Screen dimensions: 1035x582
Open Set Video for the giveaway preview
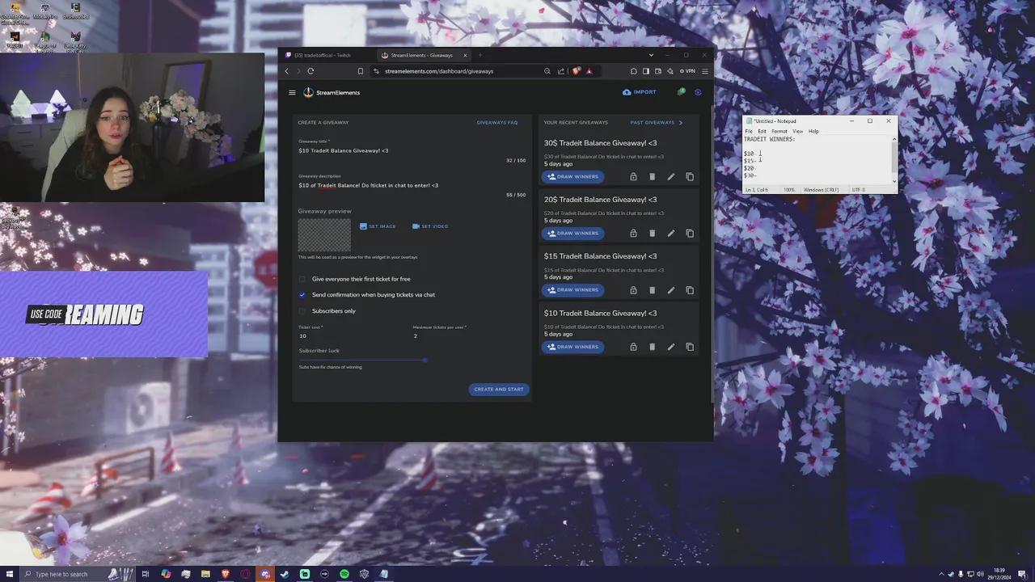[430, 226]
